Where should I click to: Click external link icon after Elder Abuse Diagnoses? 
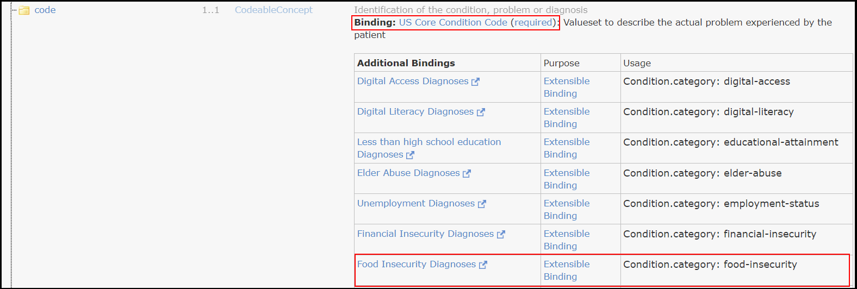[467, 174]
